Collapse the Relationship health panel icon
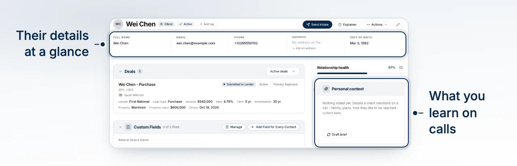517x166 pixels. click(401, 68)
